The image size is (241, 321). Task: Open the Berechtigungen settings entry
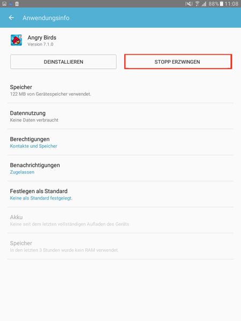click(x=120, y=142)
